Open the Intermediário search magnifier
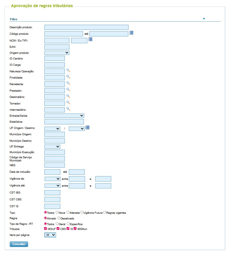Viewport: 227px width, 255px height. (68, 109)
